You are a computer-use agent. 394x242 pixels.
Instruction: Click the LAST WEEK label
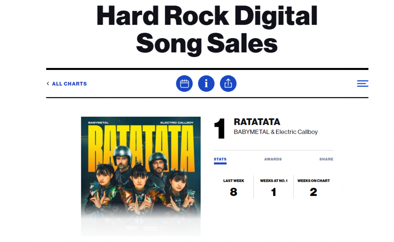coord(234,181)
